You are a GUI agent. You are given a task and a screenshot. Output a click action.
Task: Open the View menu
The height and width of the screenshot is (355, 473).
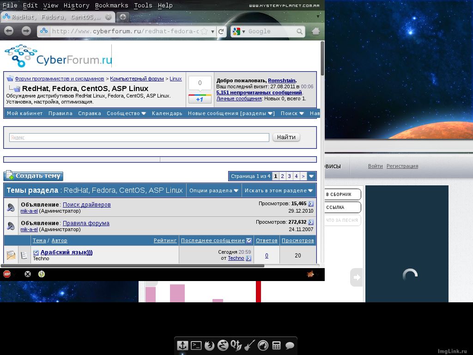[x=51, y=6]
